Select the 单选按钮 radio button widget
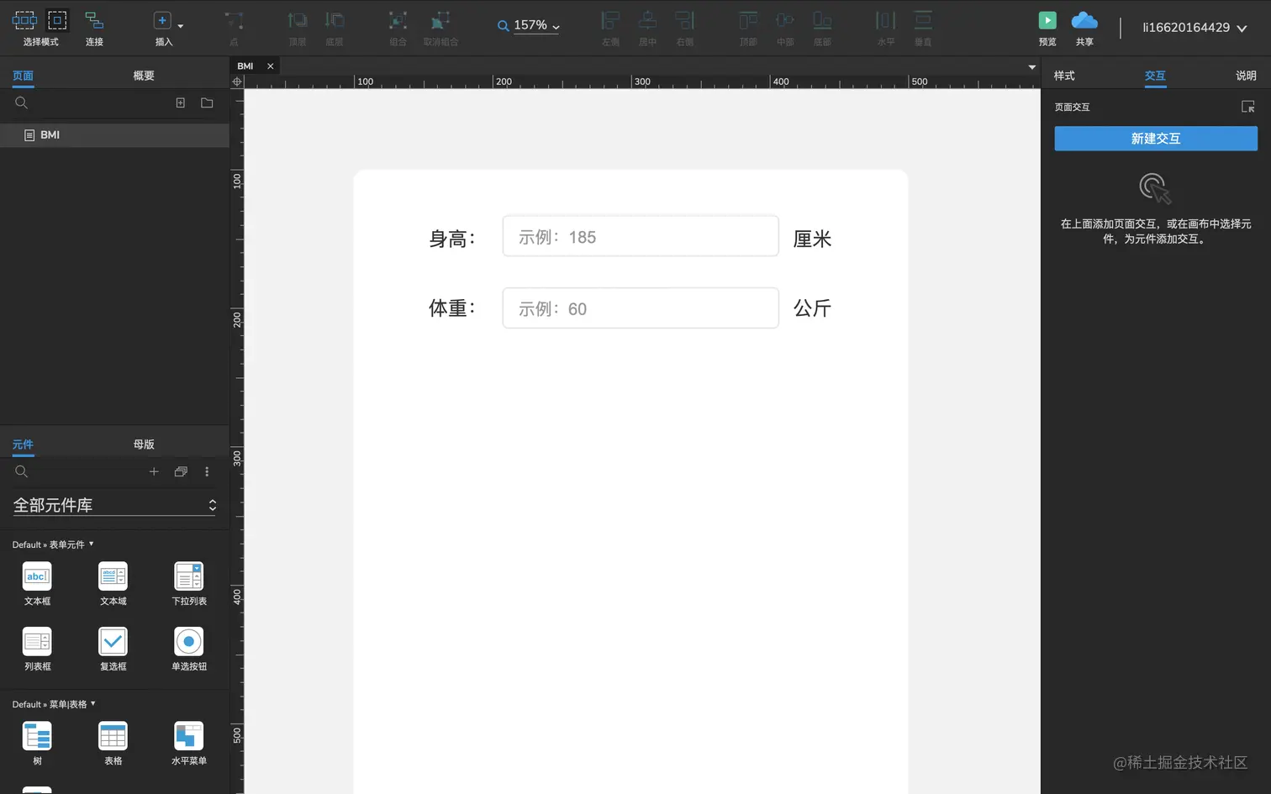Image resolution: width=1271 pixels, height=794 pixels. coord(188,649)
